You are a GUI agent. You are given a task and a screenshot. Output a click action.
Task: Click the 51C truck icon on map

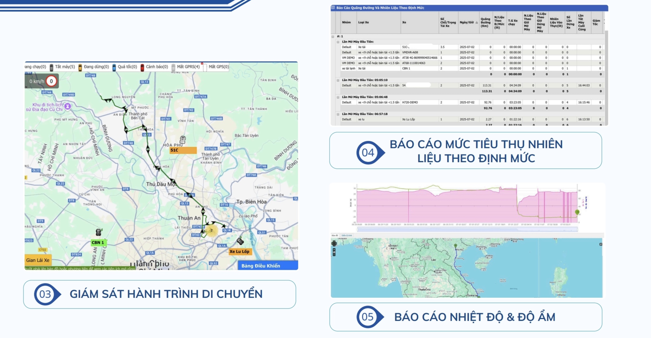tap(183, 140)
